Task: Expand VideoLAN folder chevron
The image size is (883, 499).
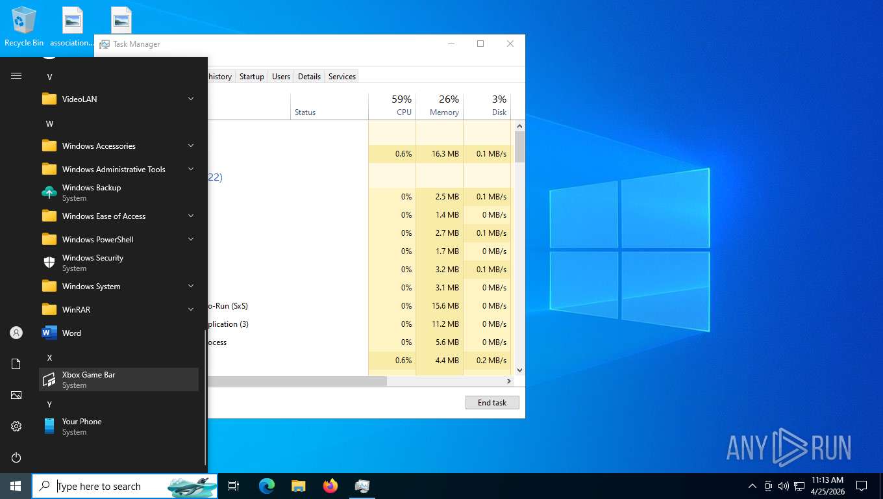Action: [191, 99]
